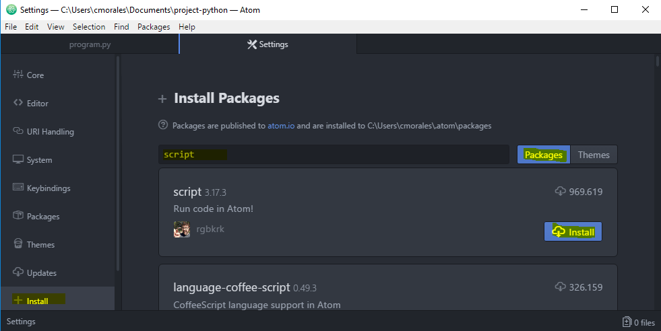
Task: Close the Atom window
Action: tap(646, 9)
